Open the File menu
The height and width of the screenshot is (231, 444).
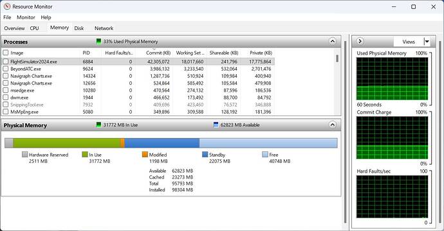coord(7,17)
